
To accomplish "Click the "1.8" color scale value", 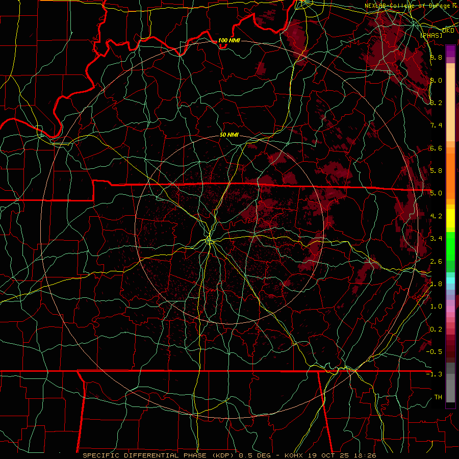I will click(x=436, y=284).
